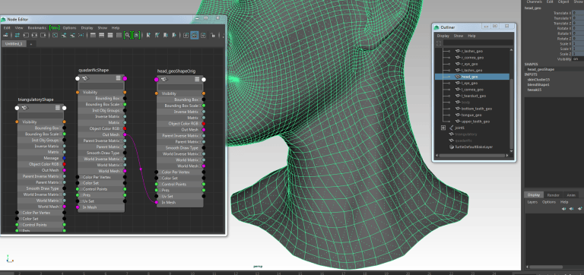Expand the joint1 hierarchy in Outliner
This screenshot has height=275, width=584.
(x=443, y=128)
